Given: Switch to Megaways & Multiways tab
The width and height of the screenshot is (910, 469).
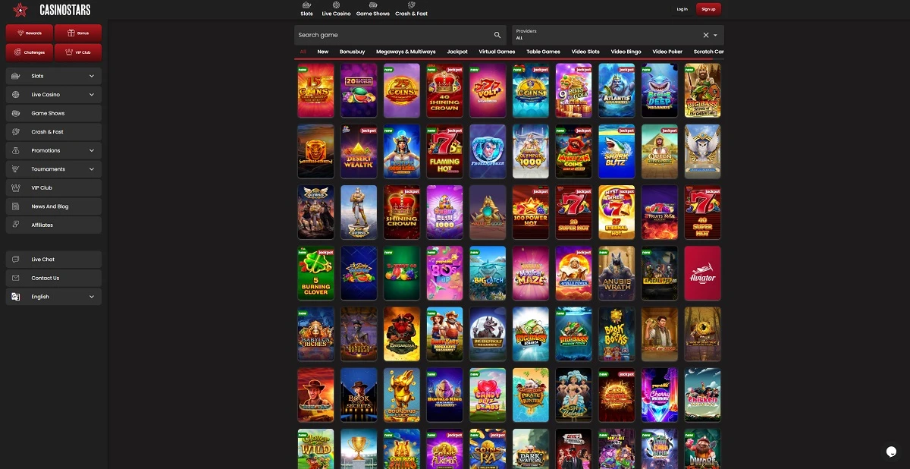Looking at the screenshot, I should click(406, 52).
